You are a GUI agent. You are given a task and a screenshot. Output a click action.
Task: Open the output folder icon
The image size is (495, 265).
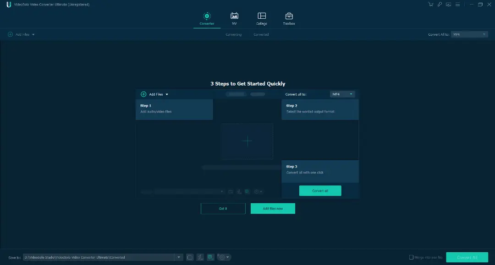pyautogui.click(x=190, y=257)
